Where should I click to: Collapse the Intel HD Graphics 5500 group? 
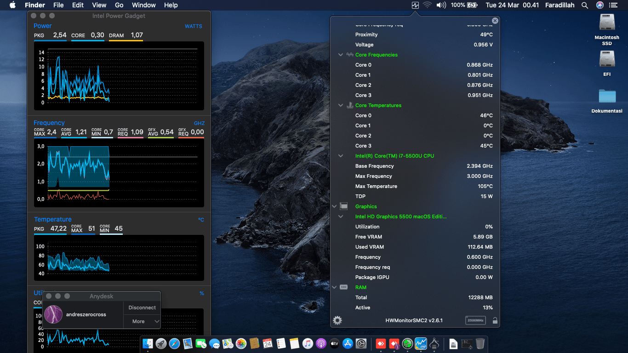tap(341, 216)
